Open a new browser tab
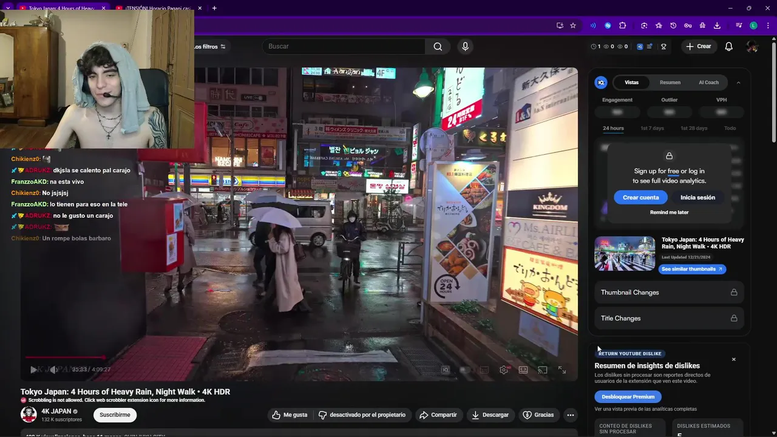Screen dimensions: 777x437 pyautogui.click(x=214, y=8)
